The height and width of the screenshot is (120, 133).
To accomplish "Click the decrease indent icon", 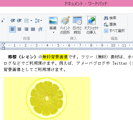I will click(x=13, y=20).
